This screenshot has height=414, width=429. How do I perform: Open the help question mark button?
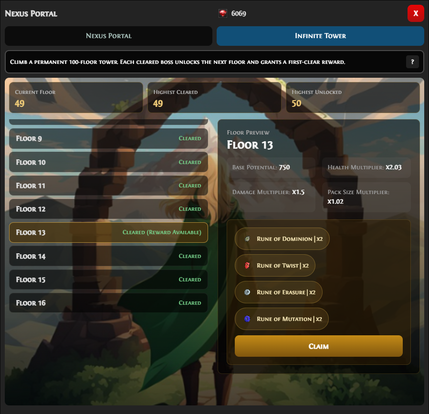(412, 62)
